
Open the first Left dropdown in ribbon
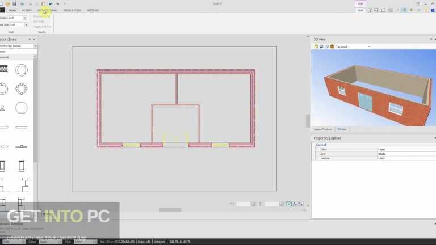click(x=18, y=18)
